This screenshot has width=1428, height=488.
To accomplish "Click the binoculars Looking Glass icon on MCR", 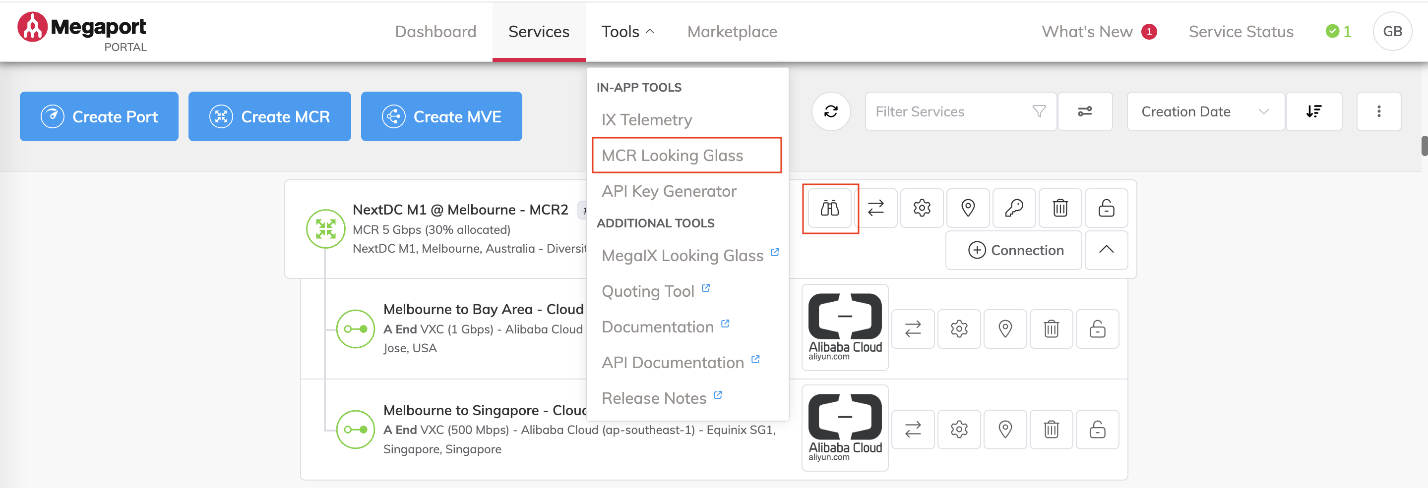I will [829, 208].
